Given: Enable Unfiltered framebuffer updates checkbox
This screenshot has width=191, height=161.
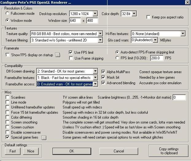Looking at the screenshot, I should coord(7,107).
